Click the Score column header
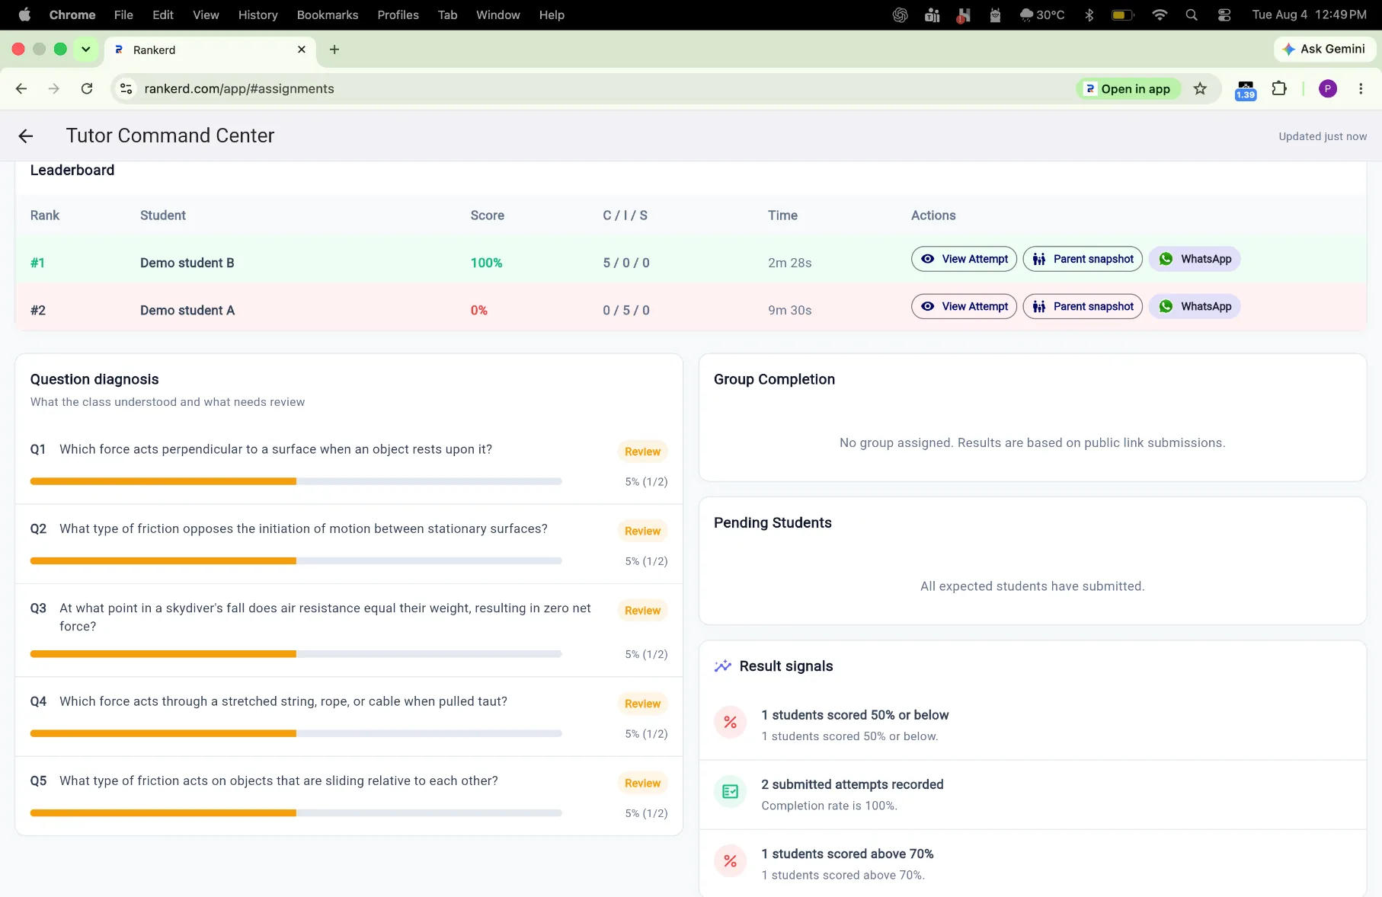Image resolution: width=1382 pixels, height=897 pixels. [487, 215]
